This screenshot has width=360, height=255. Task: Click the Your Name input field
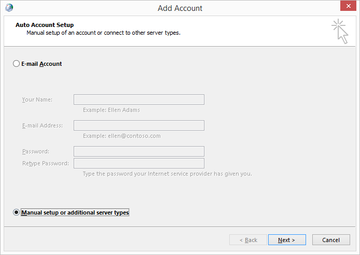(x=139, y=100)
